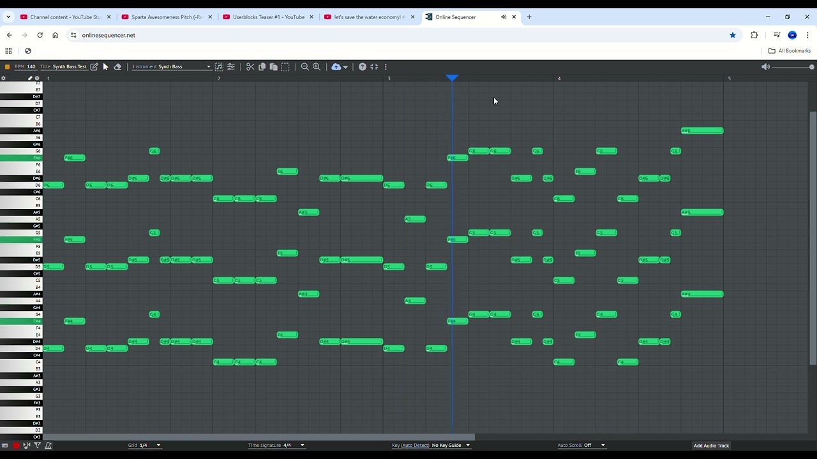
Task: Zoom out the sequencer grid
Action: [x=304, y=66]
